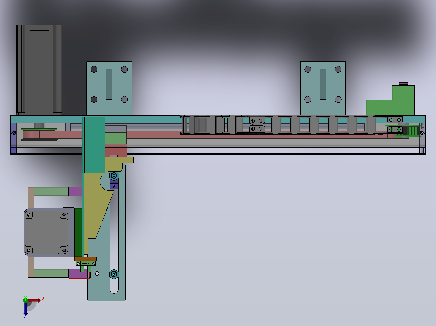Click the red X axis of the orientation triad
The image size is (436, 326).
(x=34, y=300)
